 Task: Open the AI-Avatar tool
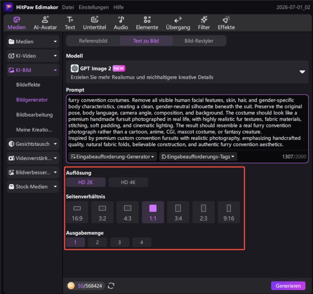click(45, 23)
